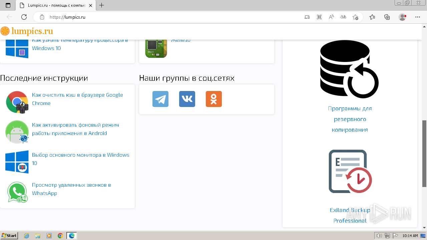
Task: Open 'Как активировать фоновый режим' Android link
Action: pyautogui.click(x=75, y=129)
